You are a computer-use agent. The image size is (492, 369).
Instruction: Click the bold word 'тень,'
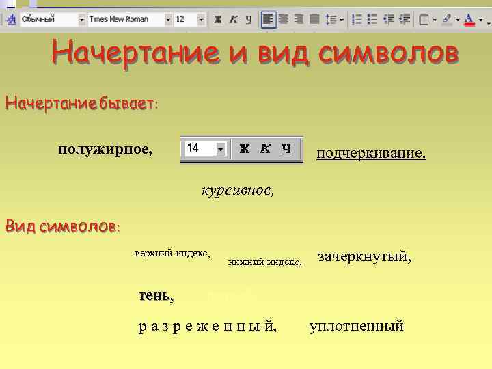pos(156,295)
